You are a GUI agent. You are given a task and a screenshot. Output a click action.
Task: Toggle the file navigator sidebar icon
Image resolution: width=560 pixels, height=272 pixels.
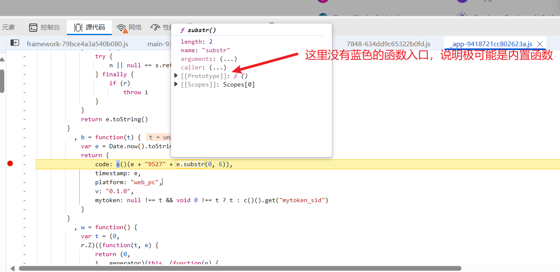pos(15,43)
